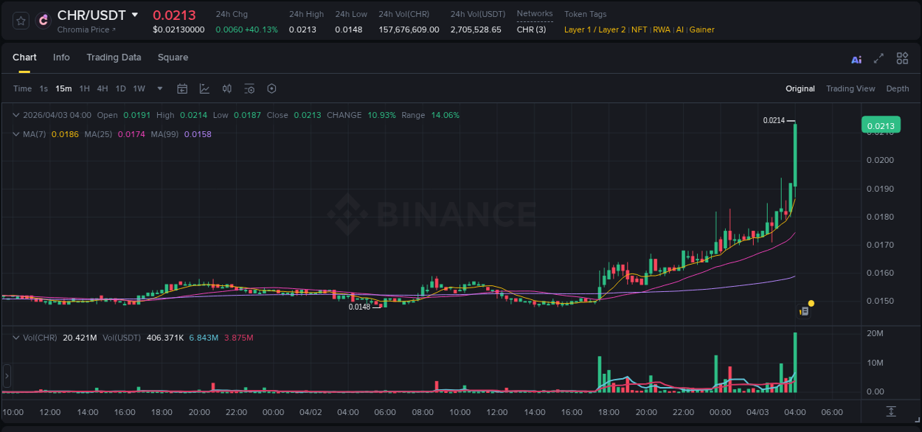
Task: Open chart settings with the hexagon icon
Action: point(271,88)
